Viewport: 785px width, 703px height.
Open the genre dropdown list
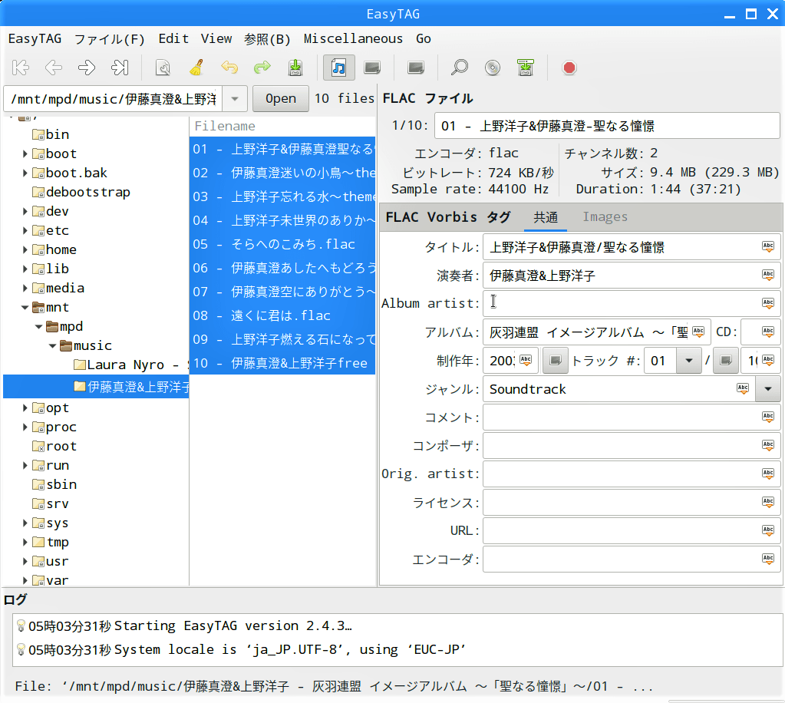768,389
